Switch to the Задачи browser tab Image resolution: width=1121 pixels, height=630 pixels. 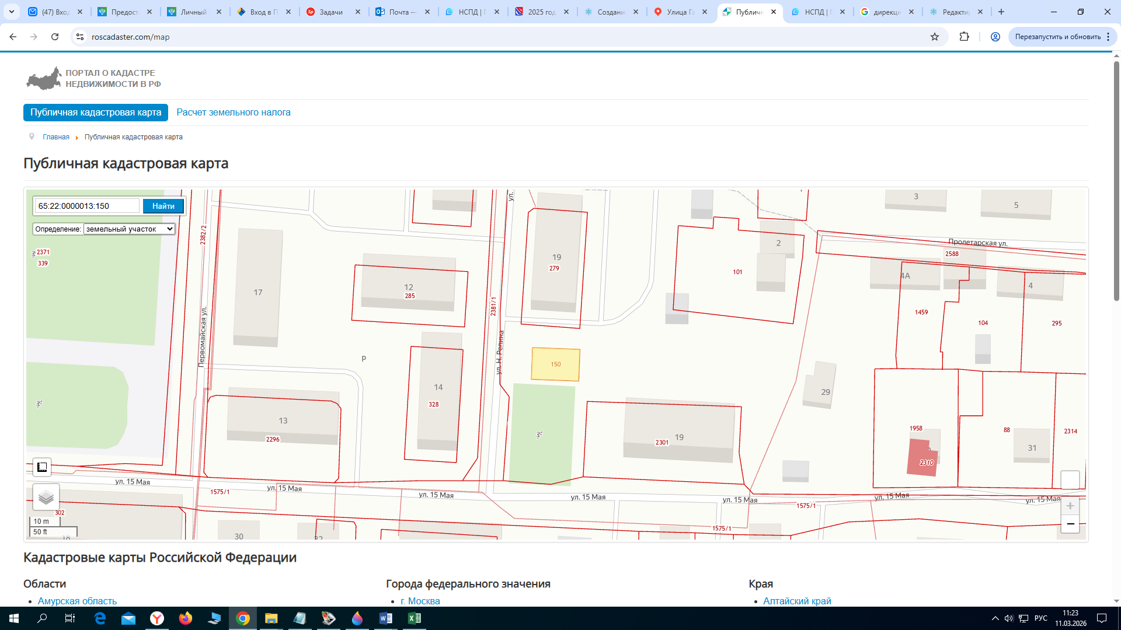(x=333, y=12)
